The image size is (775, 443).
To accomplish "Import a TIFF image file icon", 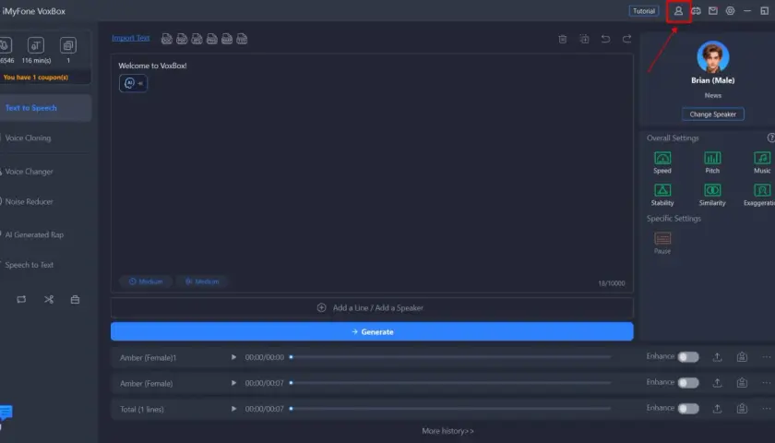I will click(242, 39).
